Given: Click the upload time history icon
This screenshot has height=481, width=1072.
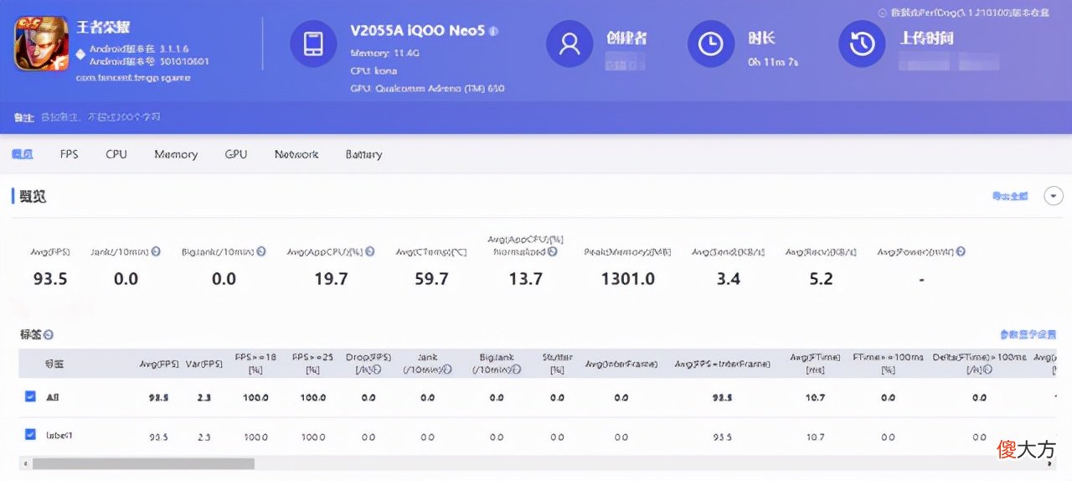Looking at the screenshot, I should click(x=862, y=44).
